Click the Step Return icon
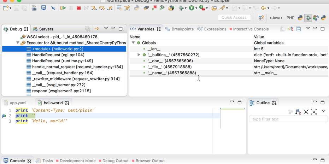329x164 pixels. (109, 8)
